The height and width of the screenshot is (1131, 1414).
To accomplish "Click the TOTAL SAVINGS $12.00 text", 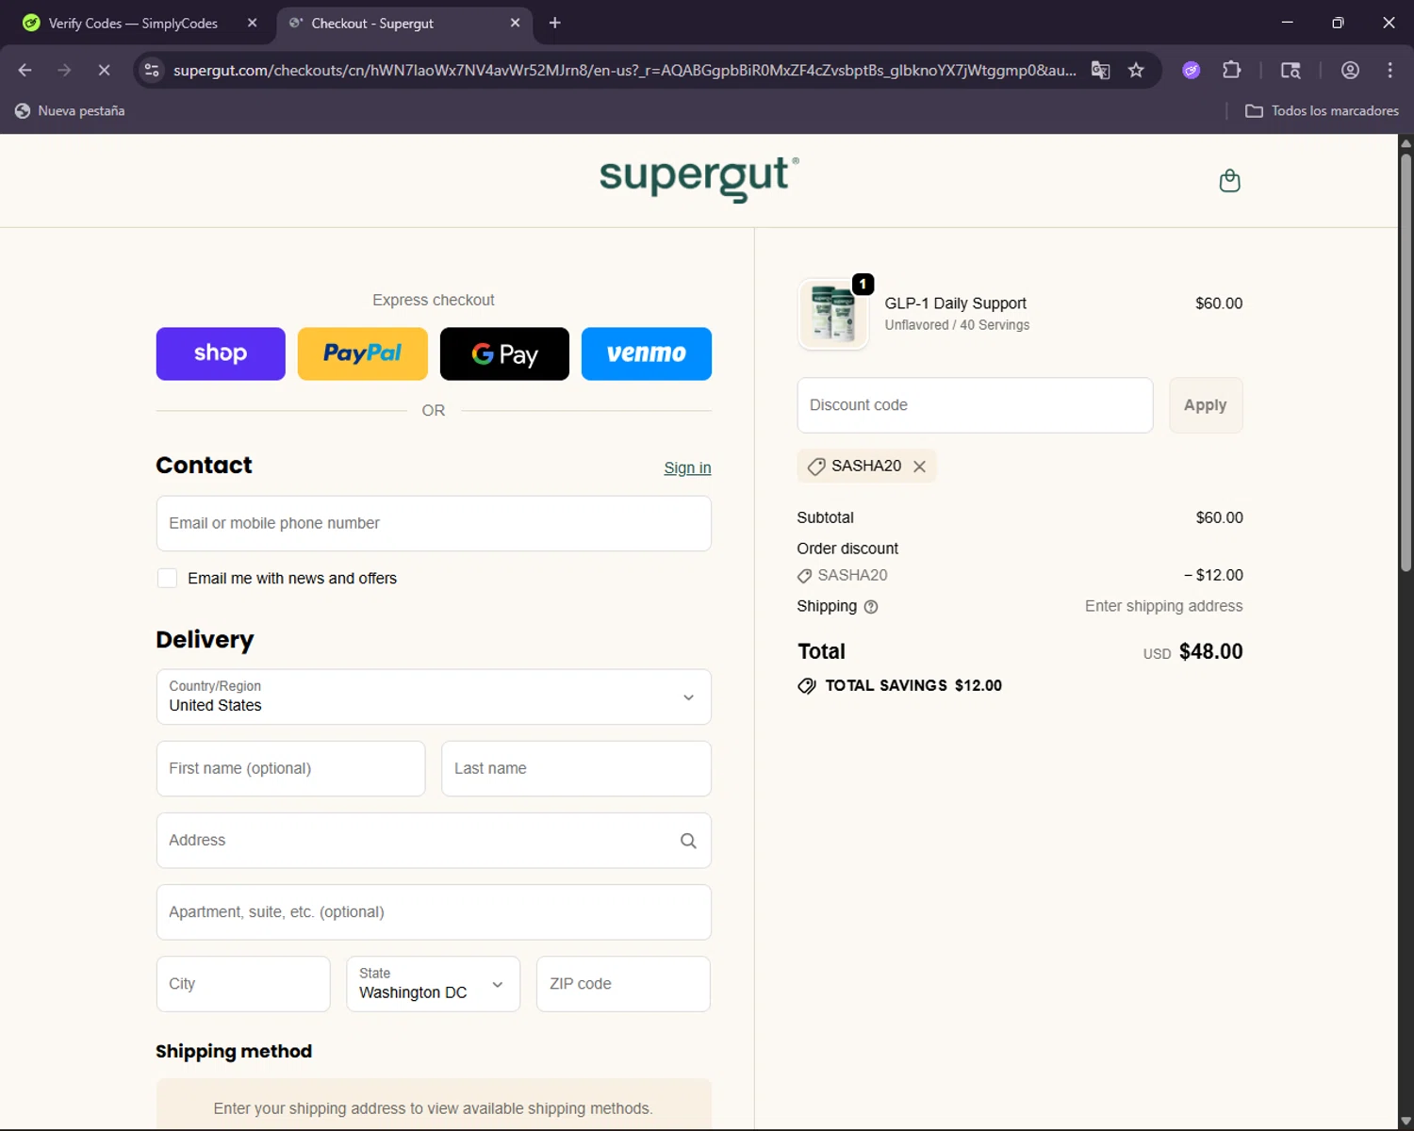I will (x=913, y=686).
